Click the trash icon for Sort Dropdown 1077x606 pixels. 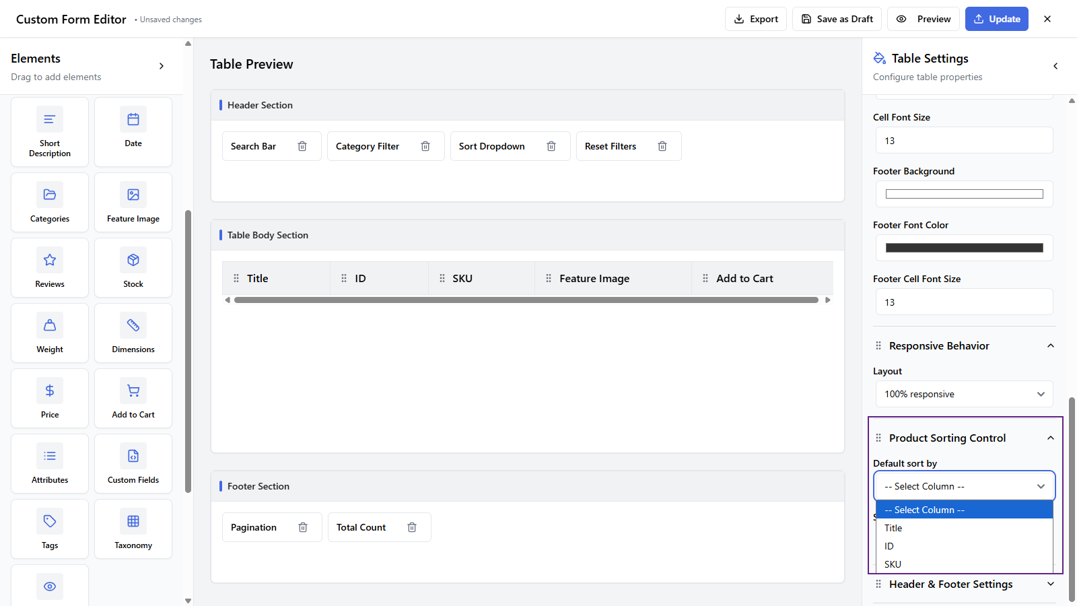[551, 146]
